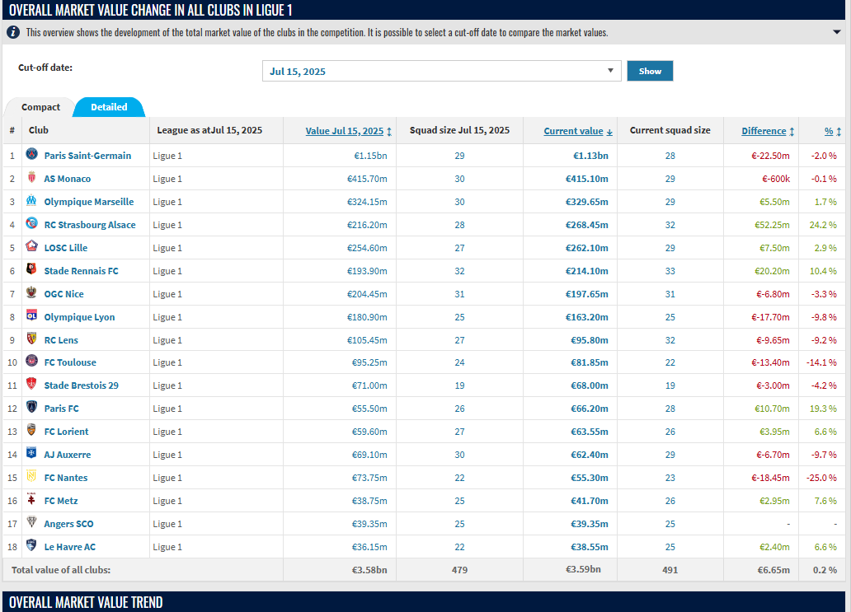Click the RC Lens club crest

click(x=32, y=339)
